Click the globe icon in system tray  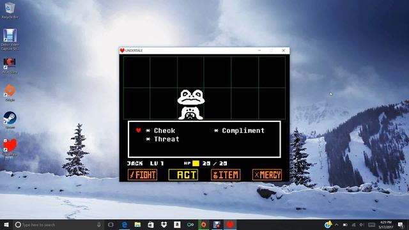coord(328,224)
